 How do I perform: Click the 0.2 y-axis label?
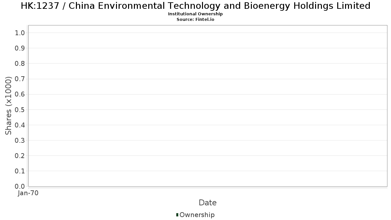tap(20, 155)
